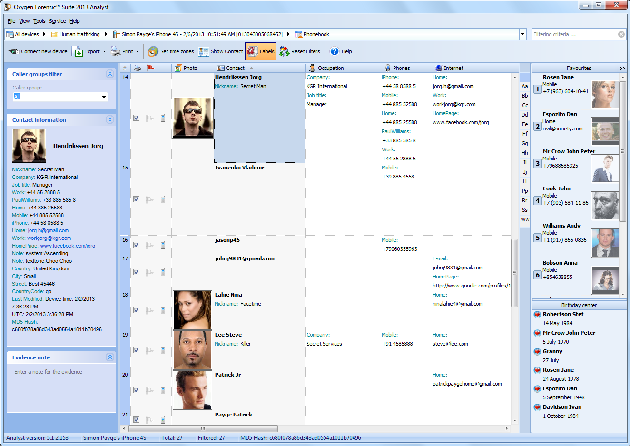Jump to letter Ww in alphabet index
The image size is (630, 446).
click(x=525, y=219)
